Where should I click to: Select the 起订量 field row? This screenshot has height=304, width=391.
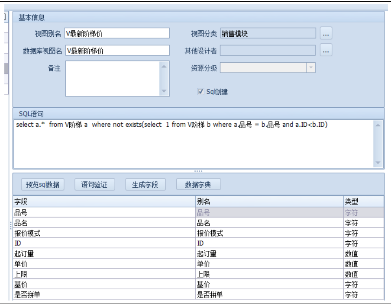click(104, 254)
